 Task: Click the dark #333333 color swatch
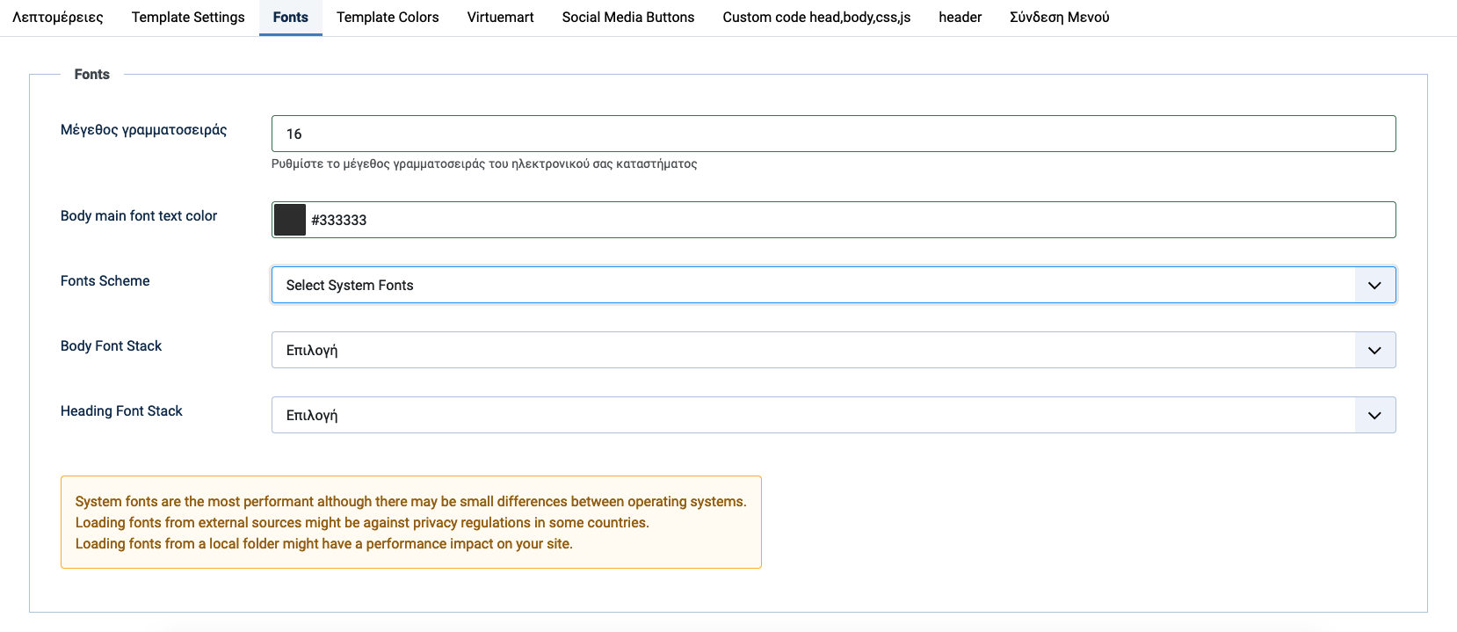pyautogui.click(x=289, y=220)
